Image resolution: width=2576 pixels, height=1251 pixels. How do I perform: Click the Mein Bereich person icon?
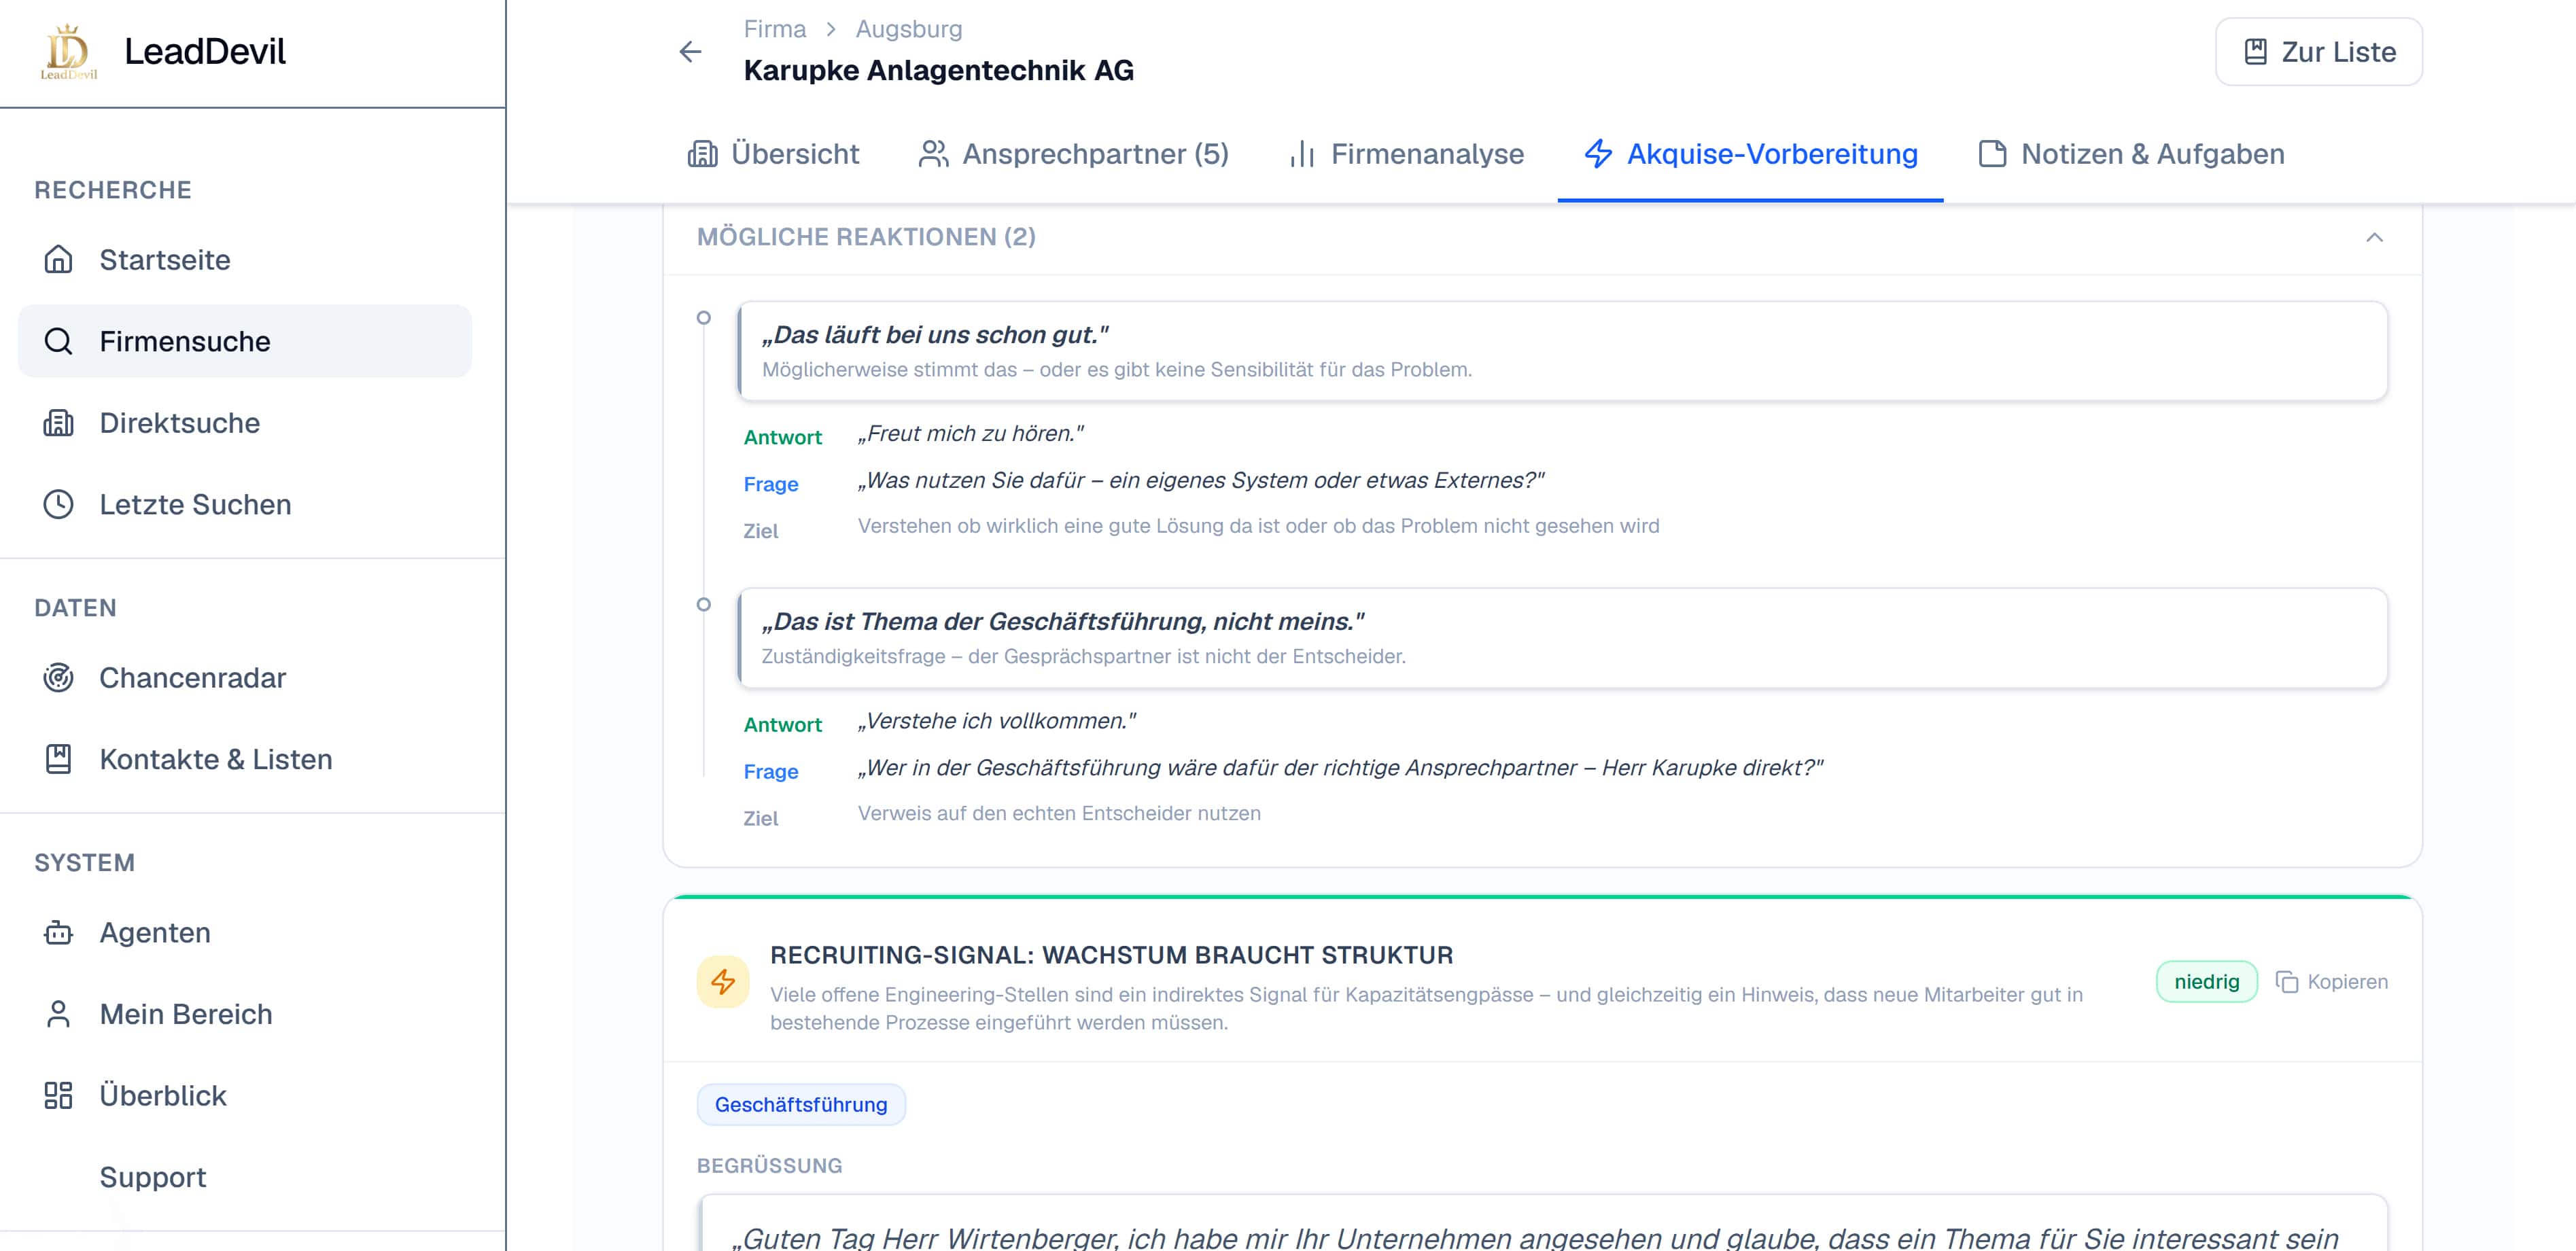point(58,1014)
